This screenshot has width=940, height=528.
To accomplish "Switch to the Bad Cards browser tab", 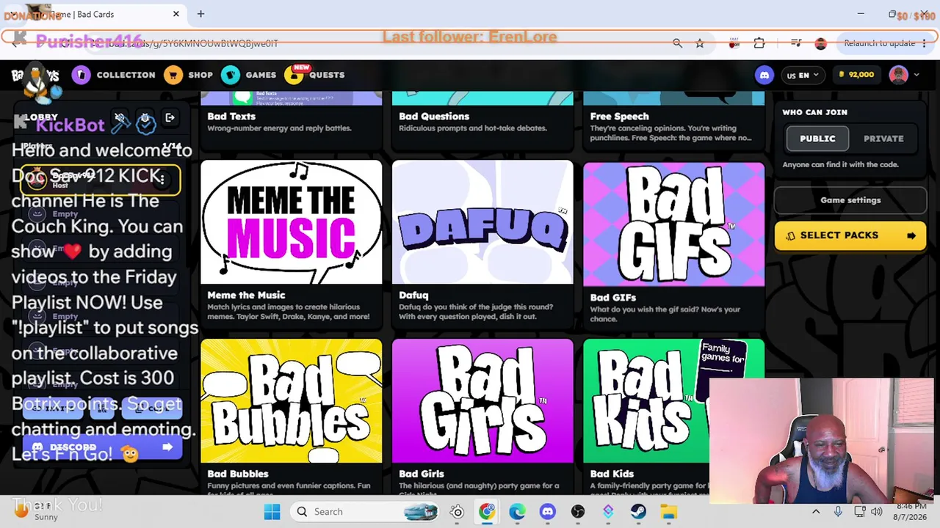I will tap(94, 14).
